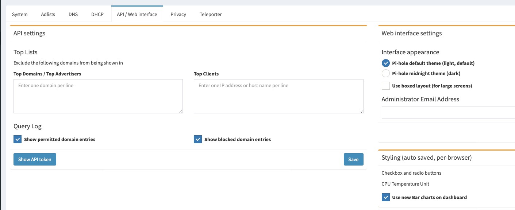Image resolution: width=515 pixels, height=210 pixels.
Task: Uncheck Show permitted domain entries
Action: coord(18,139)
